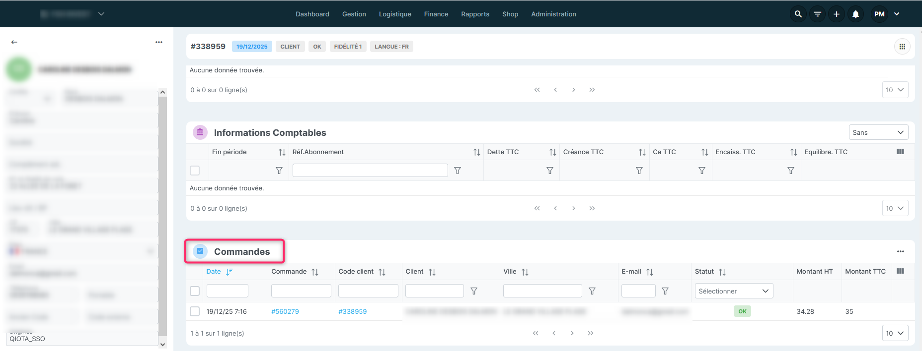Click the Commande filter text field
The image size is (922, 351).
[301, 291]
